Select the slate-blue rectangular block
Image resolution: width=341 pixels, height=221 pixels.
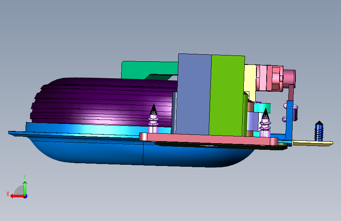tap(193, 94)
